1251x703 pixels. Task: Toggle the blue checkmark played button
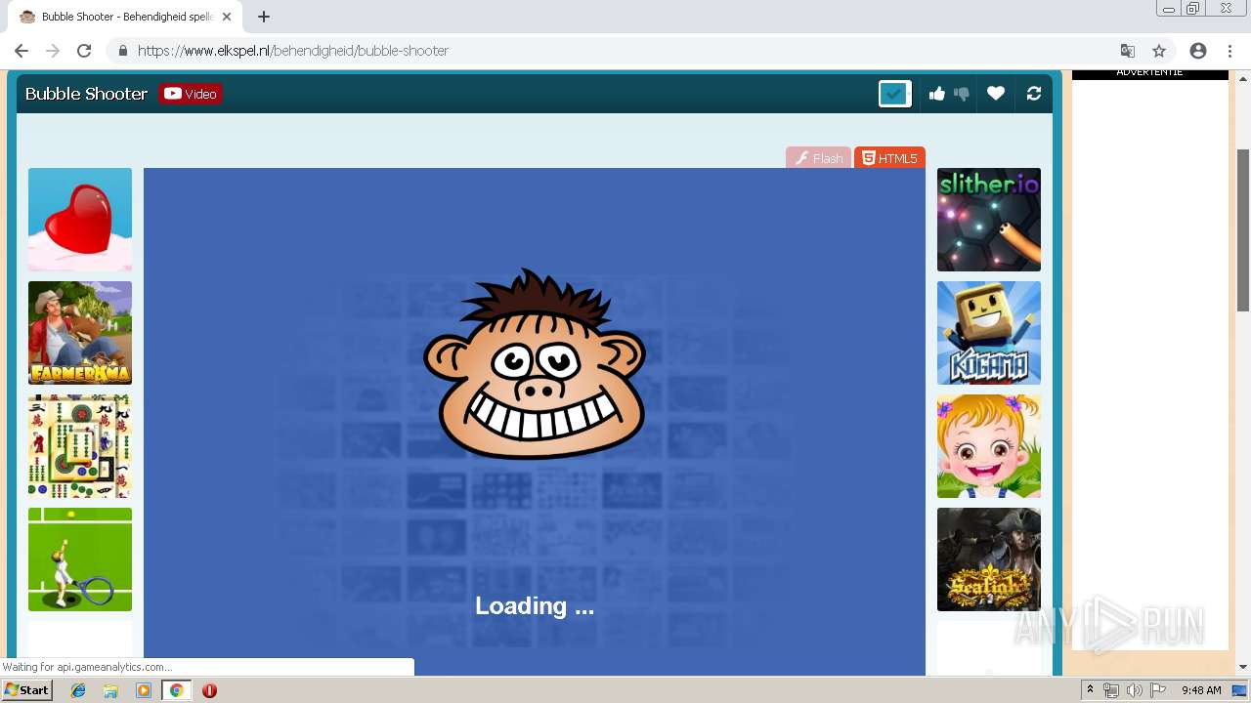coord(894,94)
